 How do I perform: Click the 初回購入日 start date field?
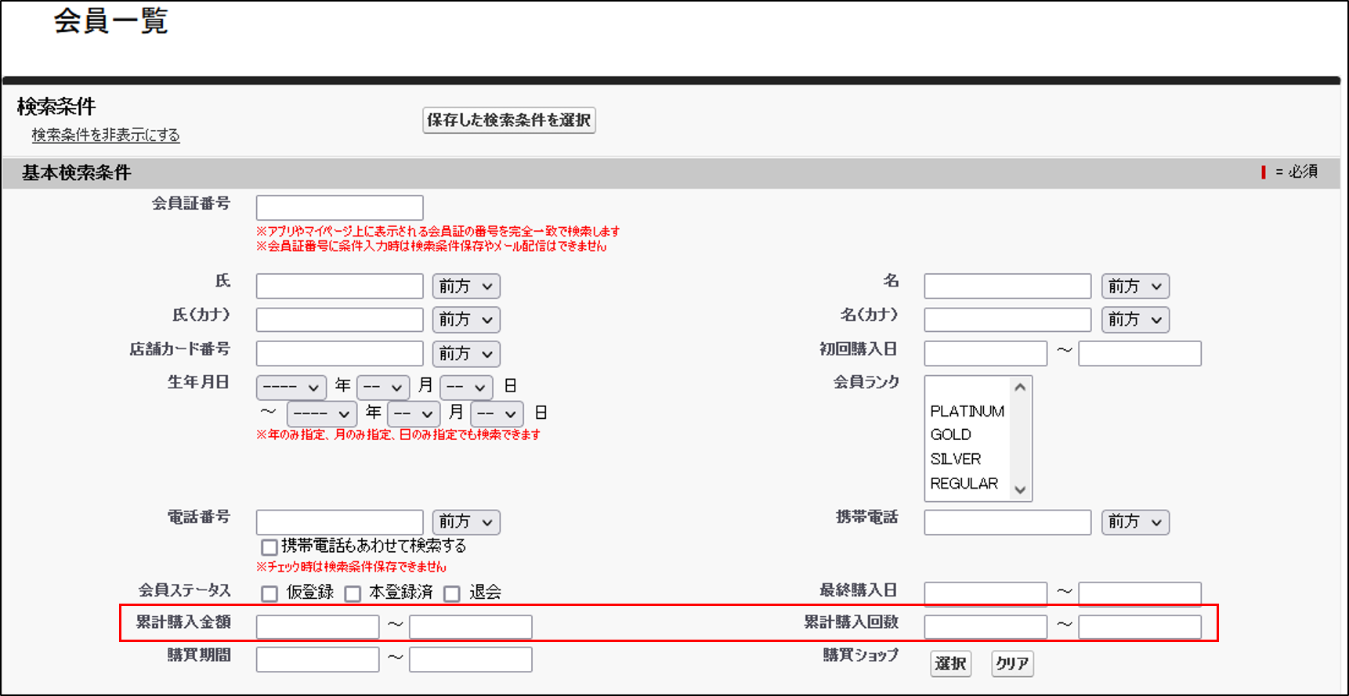[x=986, y=353]
